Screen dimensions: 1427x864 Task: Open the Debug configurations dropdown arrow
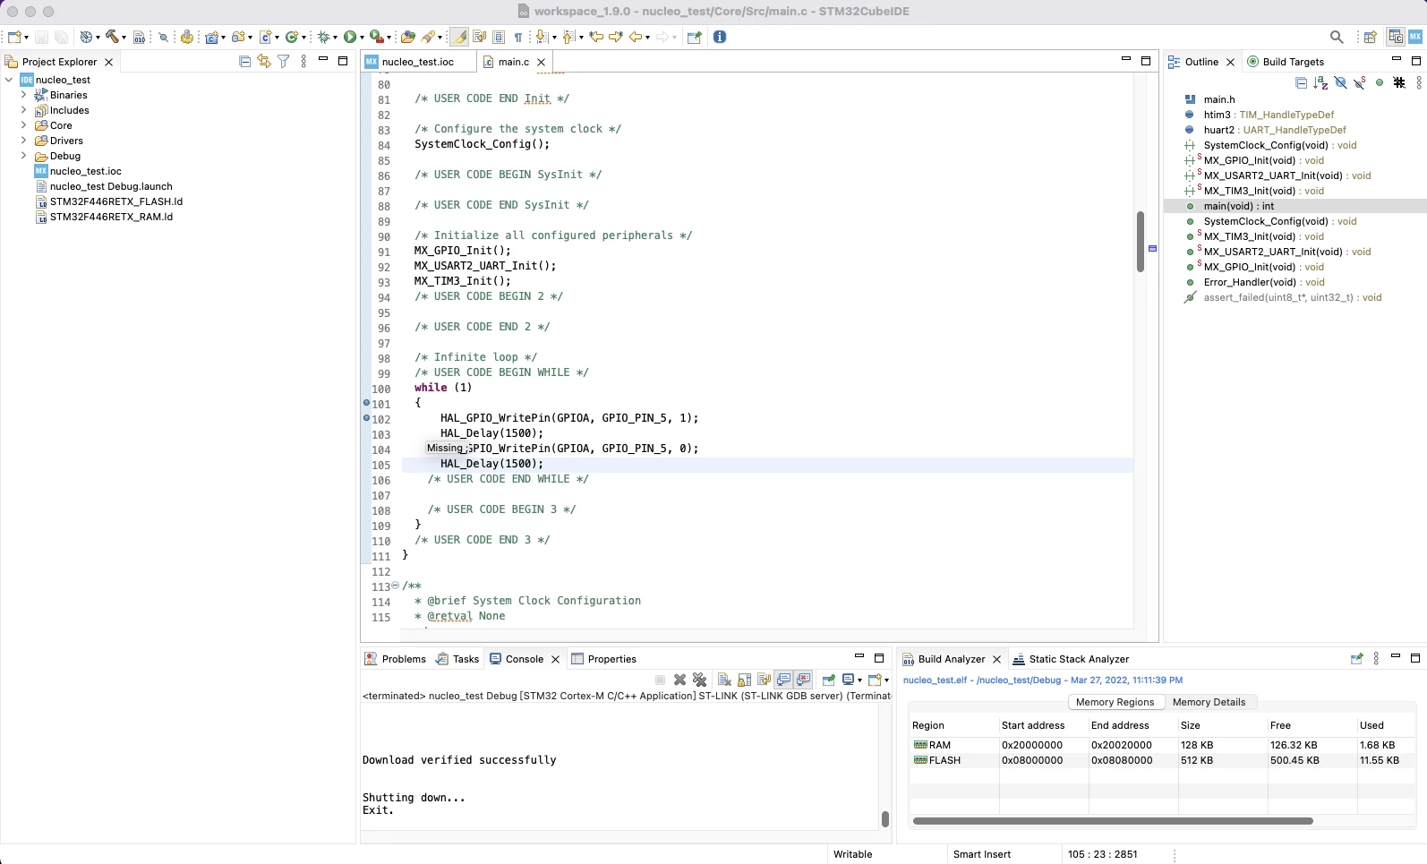(x=335, y=38)
